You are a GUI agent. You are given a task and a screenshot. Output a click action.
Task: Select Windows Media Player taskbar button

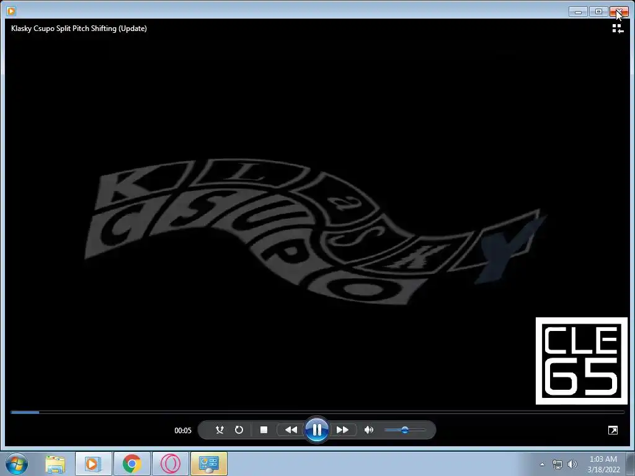click(93, 464)
